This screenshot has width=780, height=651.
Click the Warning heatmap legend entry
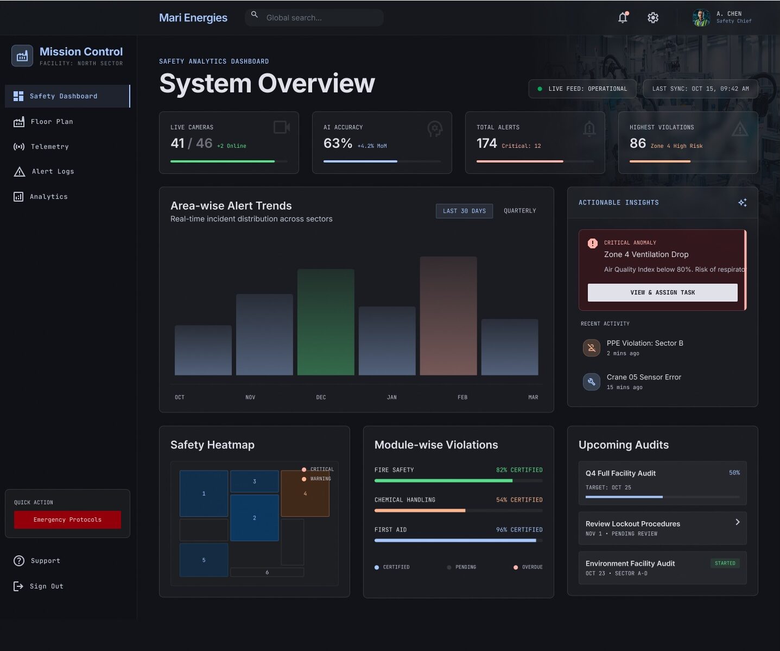316,479
